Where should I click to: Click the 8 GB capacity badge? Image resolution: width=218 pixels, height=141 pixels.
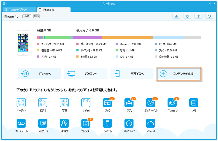click(27, 16)
